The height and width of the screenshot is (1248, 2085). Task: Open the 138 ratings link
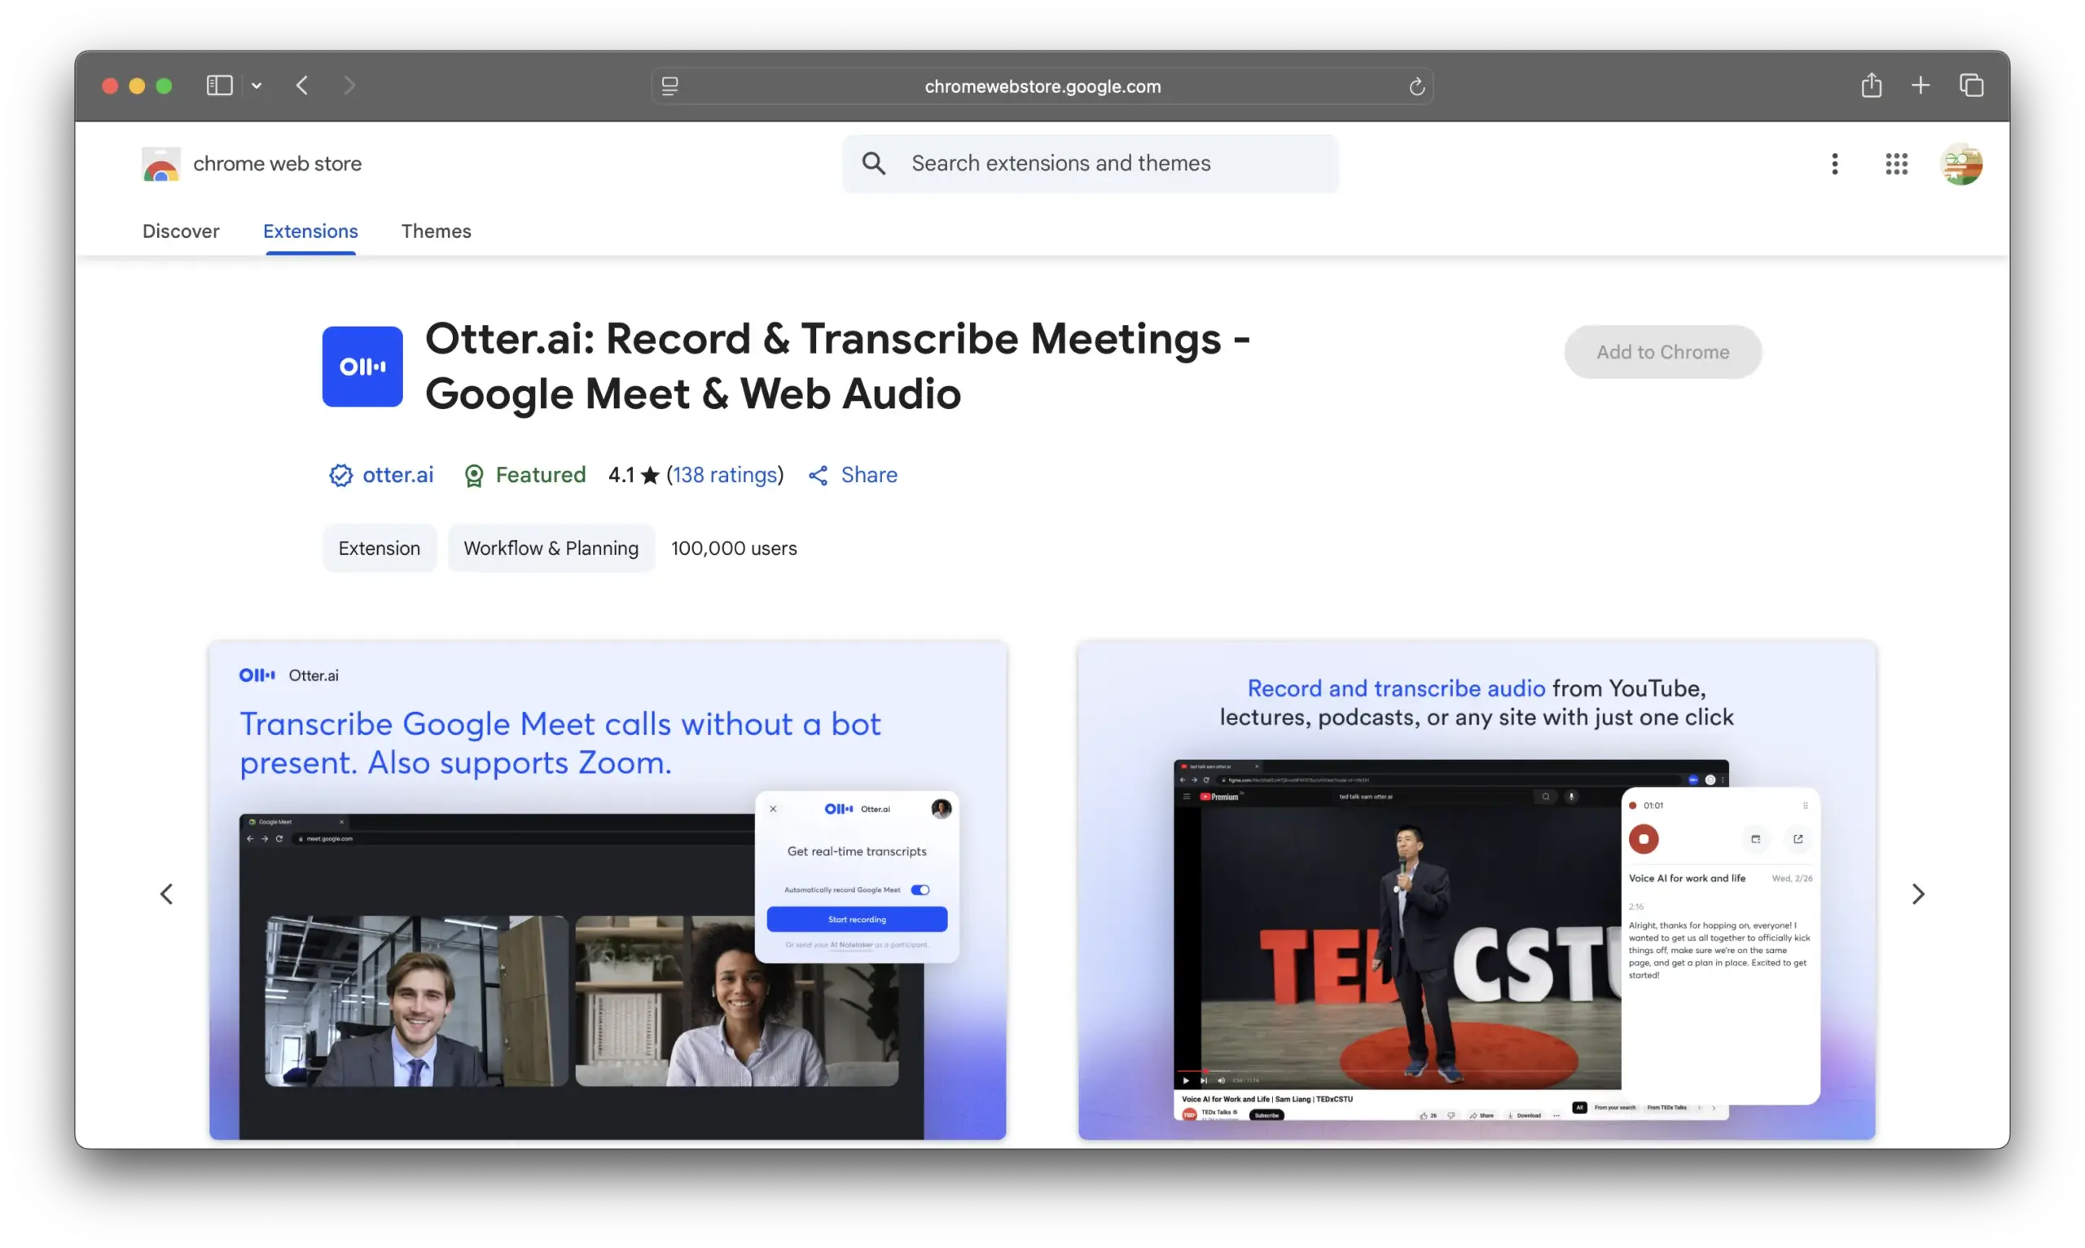[725, 475]
